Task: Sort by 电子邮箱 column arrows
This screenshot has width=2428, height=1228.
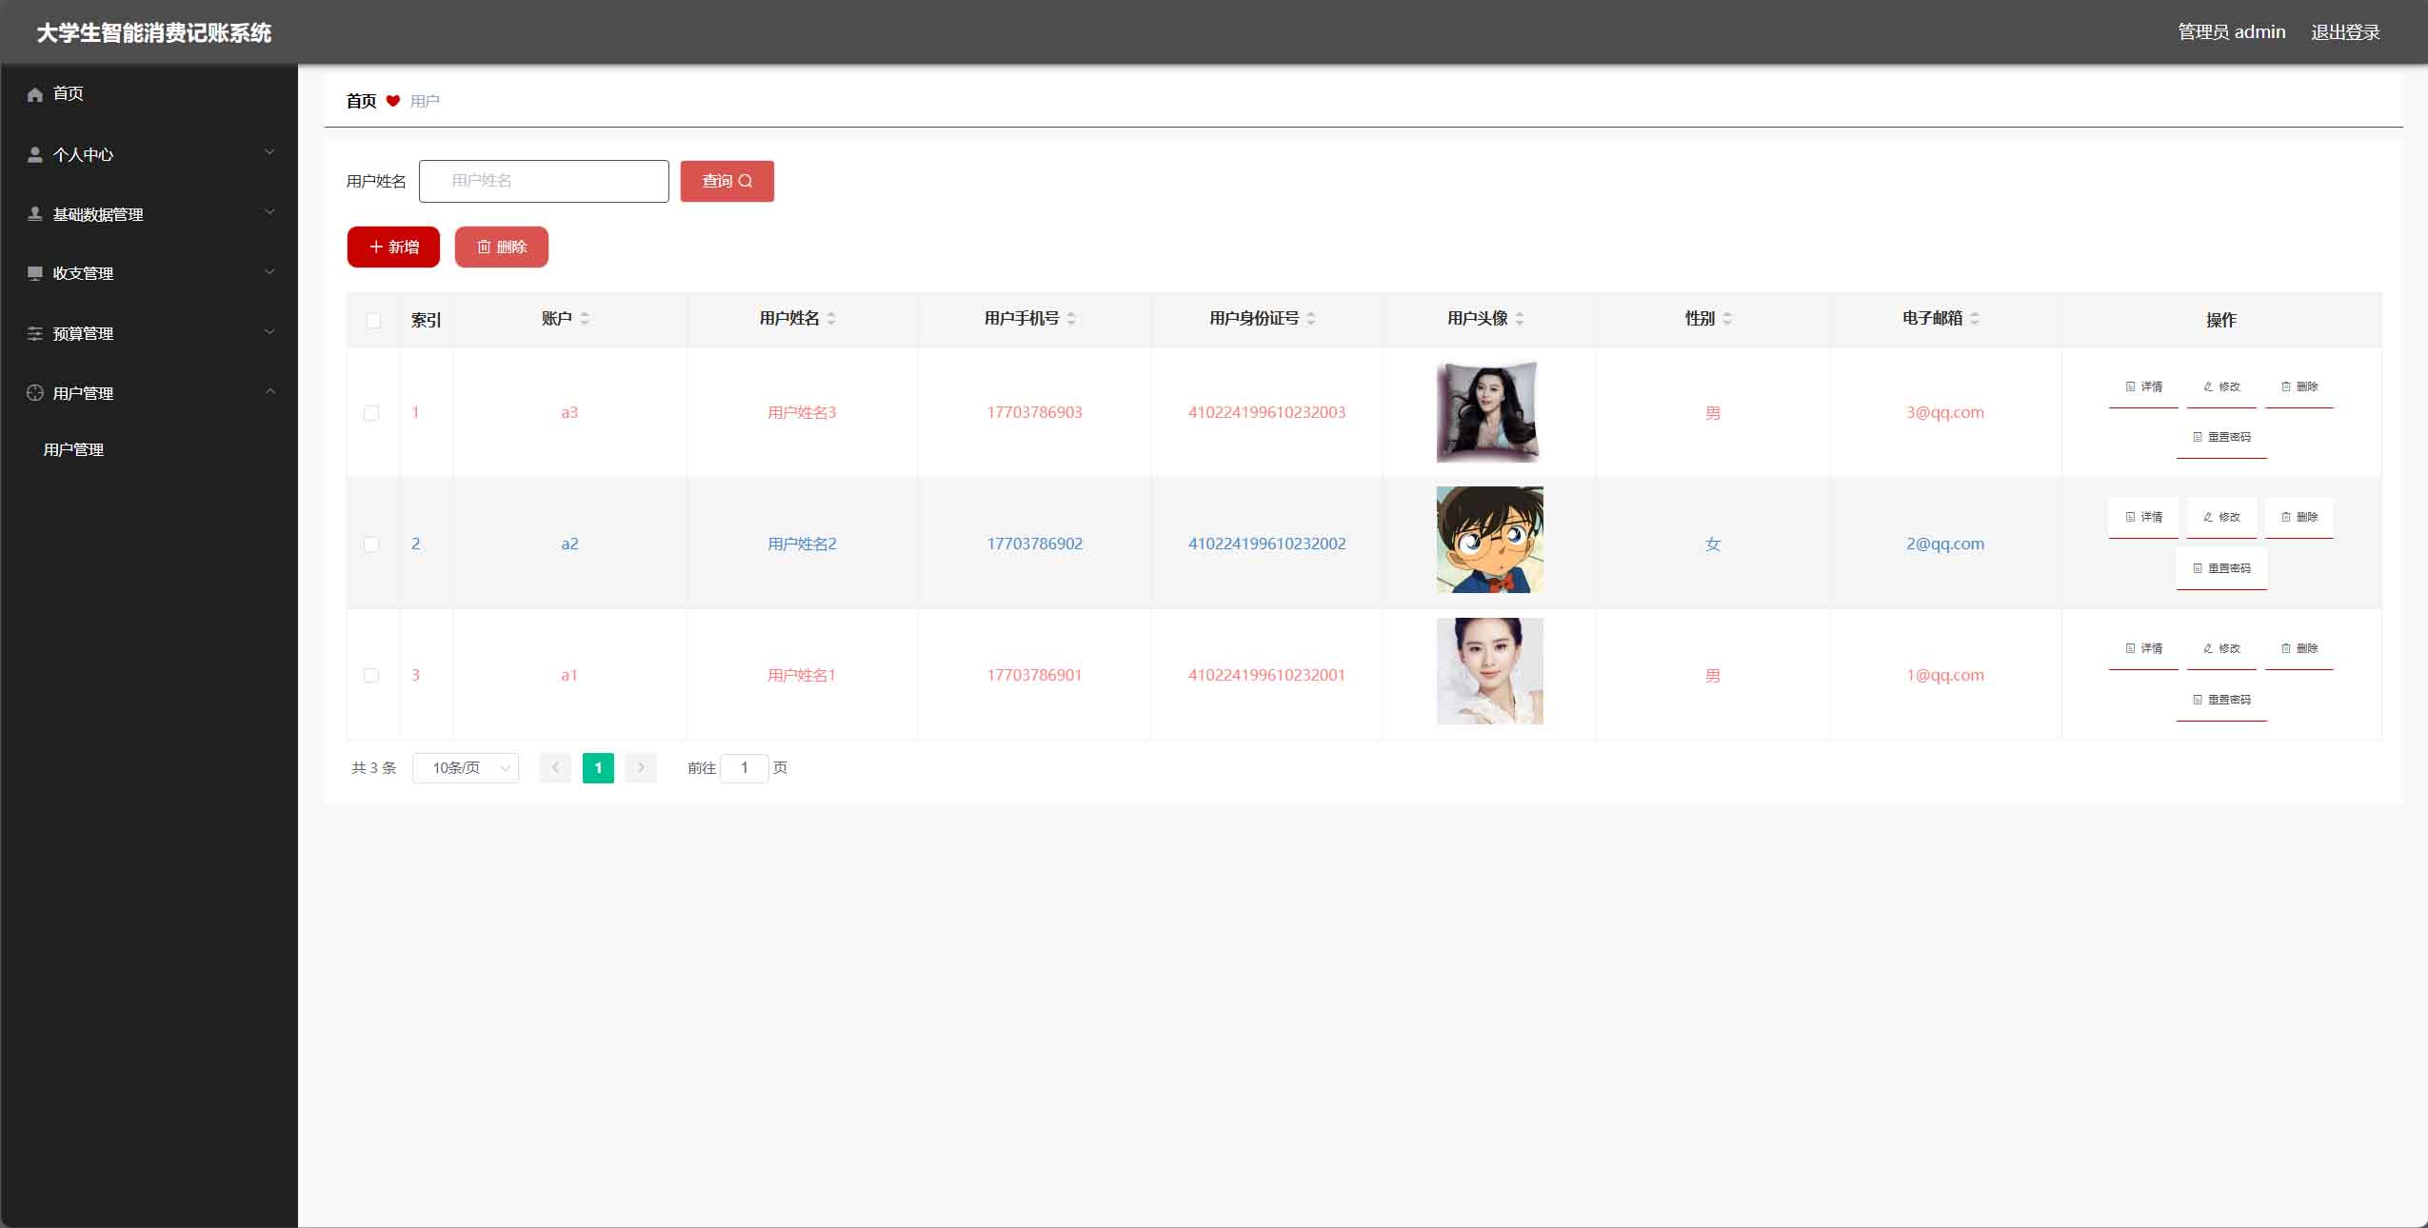Action: point(1975,319)
